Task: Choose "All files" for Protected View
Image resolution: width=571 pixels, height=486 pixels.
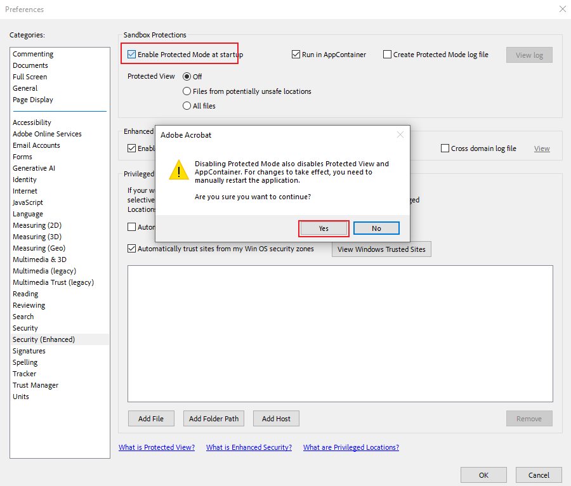Action: [x=187, y=105]
